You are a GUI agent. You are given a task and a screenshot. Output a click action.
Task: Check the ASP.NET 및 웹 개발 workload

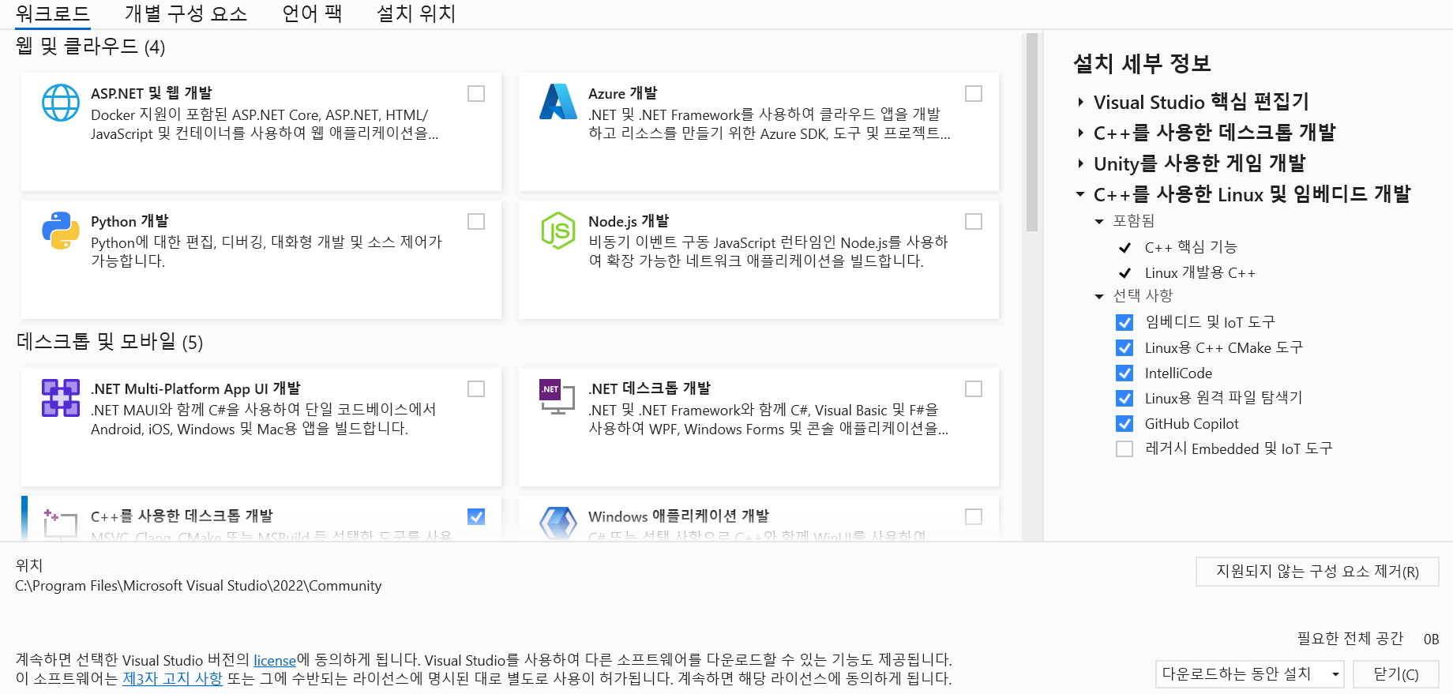tap(476, 93)
